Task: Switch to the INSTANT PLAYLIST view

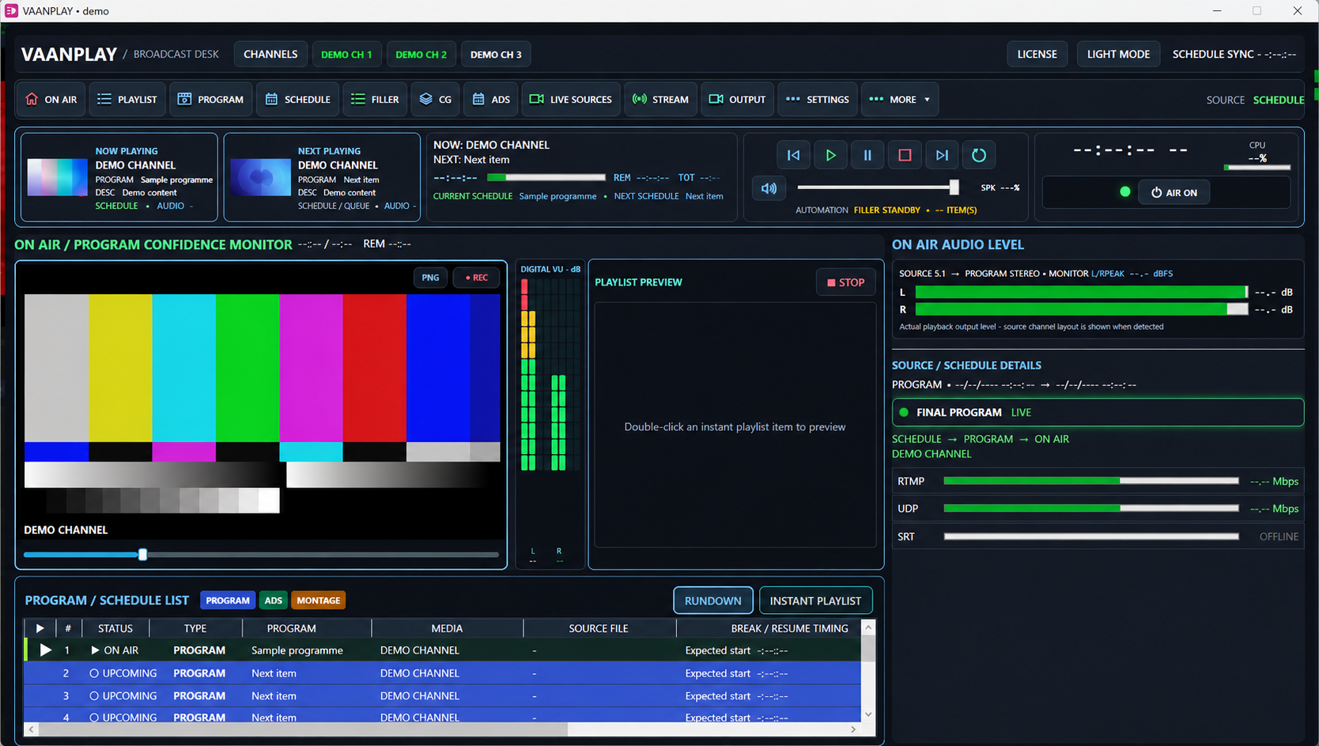Action: pos(815,600)
